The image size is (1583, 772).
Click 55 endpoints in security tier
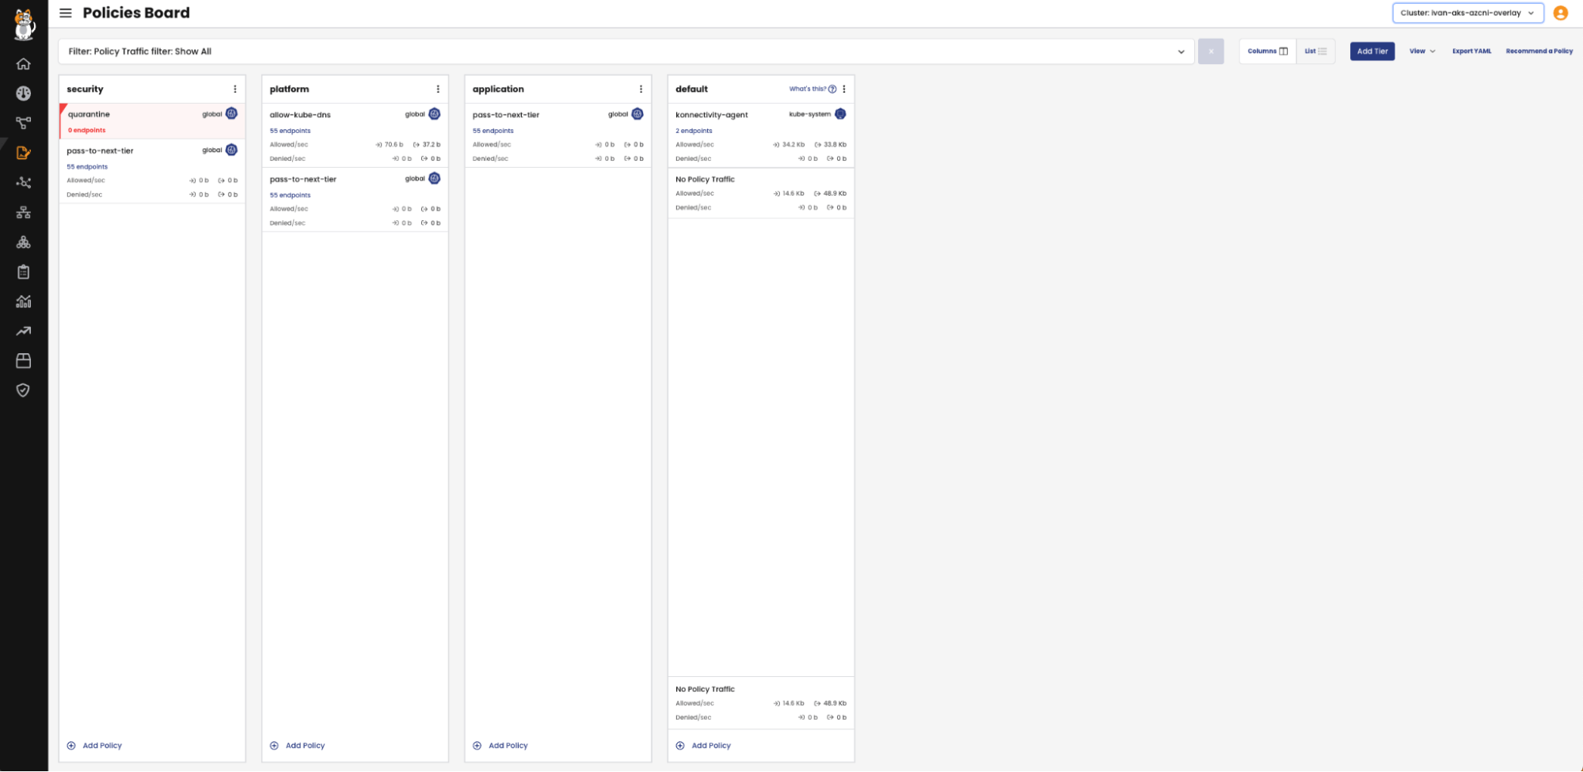pos(87,166)
